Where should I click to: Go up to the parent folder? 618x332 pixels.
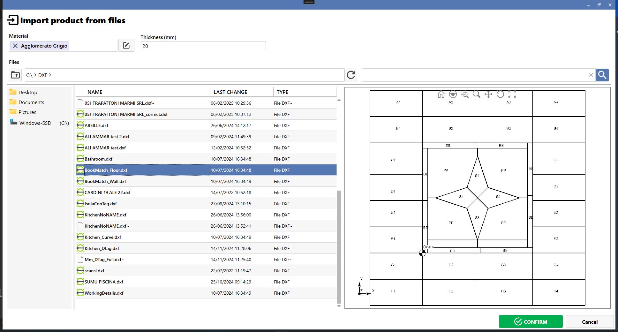pyautogui.click(x=15, y=75)
